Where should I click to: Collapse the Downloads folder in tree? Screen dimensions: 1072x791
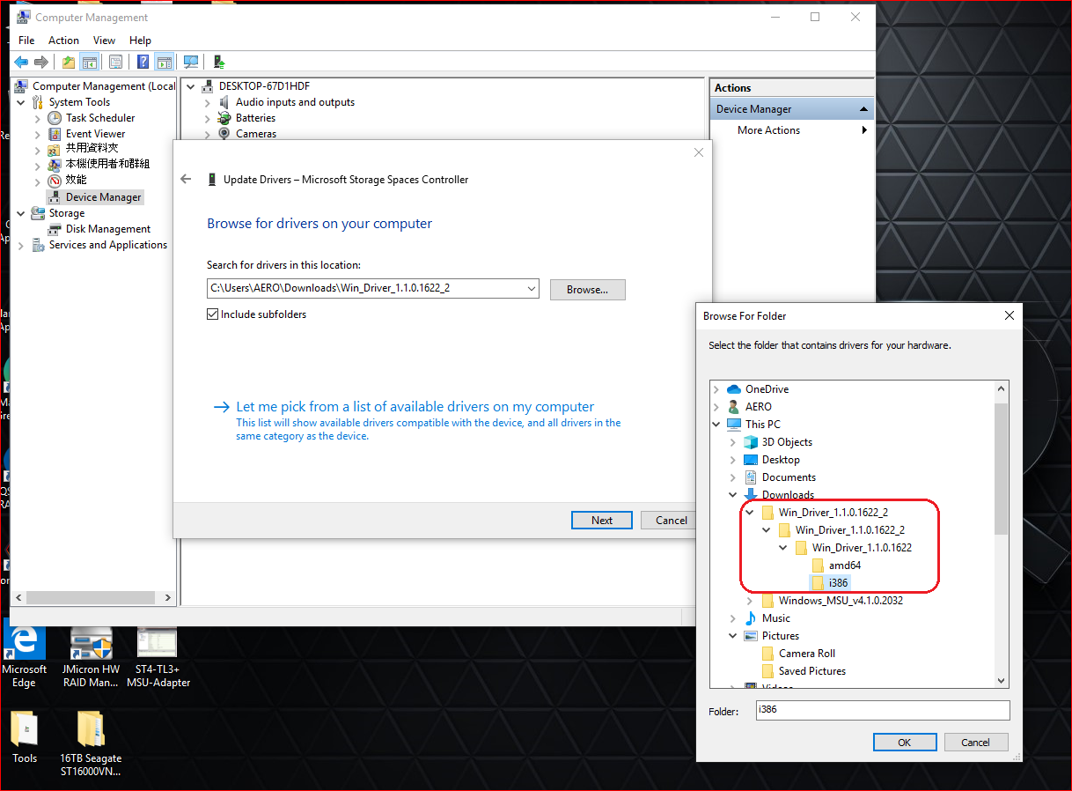coord(732,495)
